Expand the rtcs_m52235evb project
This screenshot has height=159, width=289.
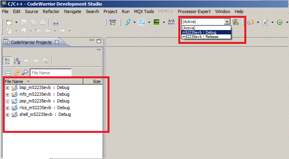tap(7, 108)
